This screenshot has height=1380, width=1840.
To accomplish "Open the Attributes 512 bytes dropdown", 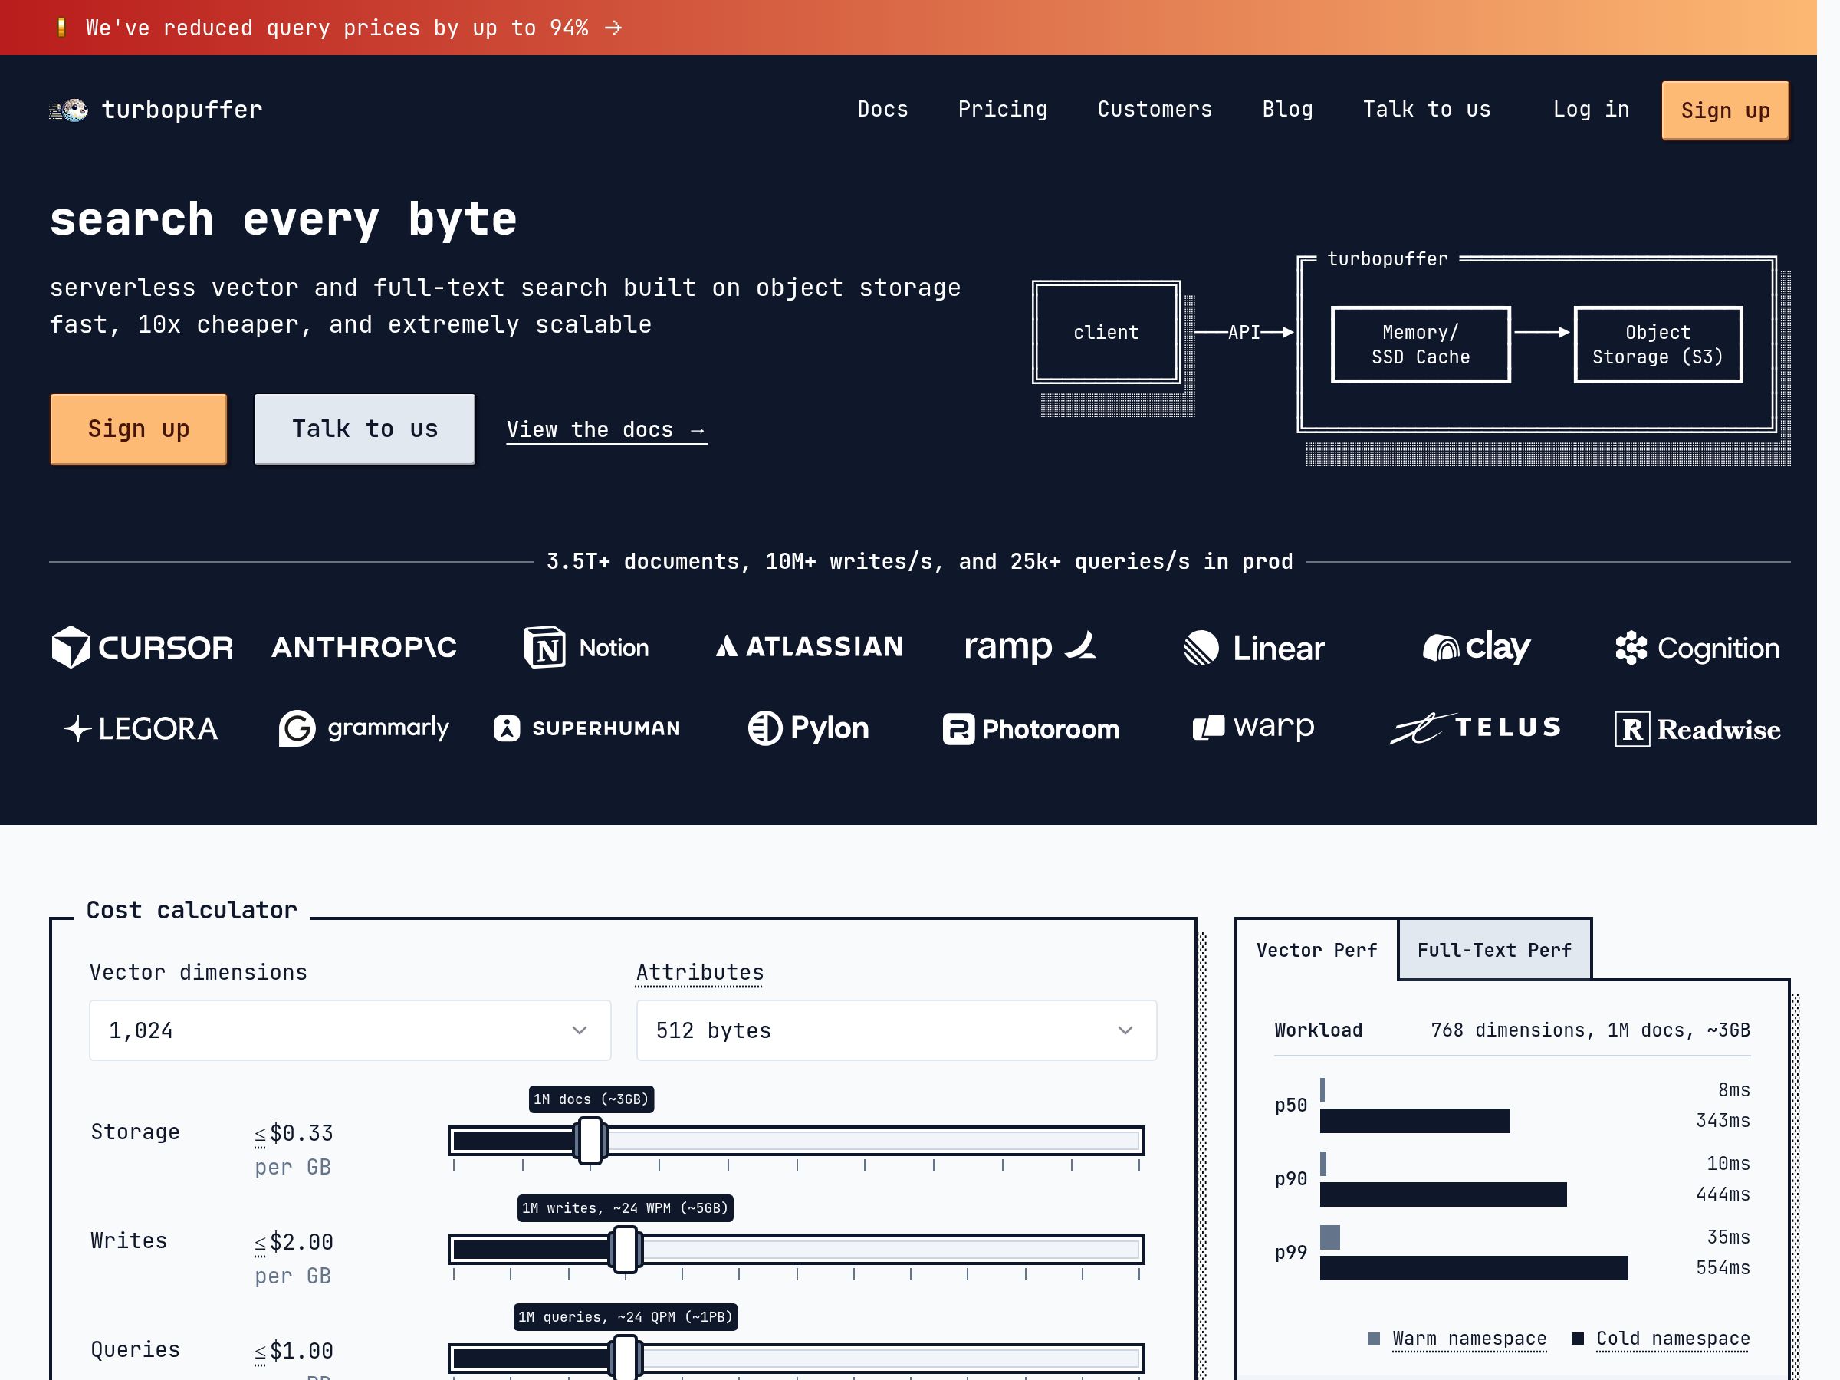I will 896,1030.
